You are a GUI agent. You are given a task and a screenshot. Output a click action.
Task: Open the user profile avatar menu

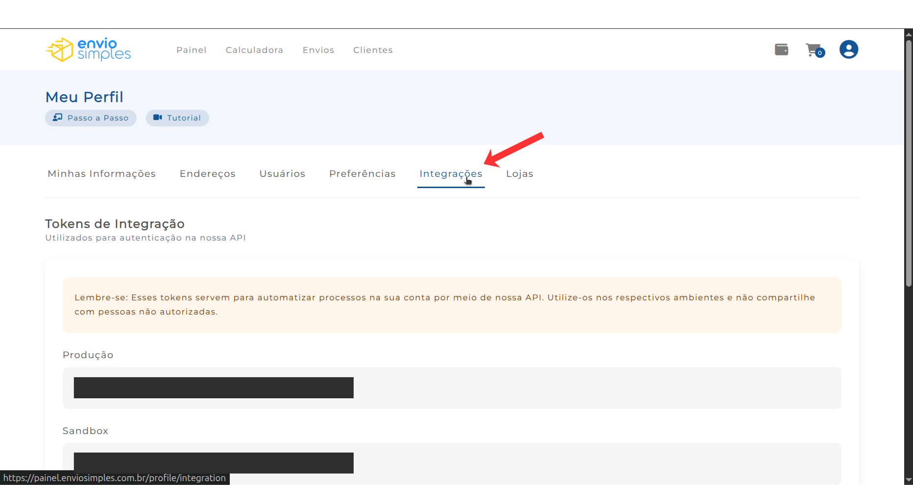coord(848,49)
